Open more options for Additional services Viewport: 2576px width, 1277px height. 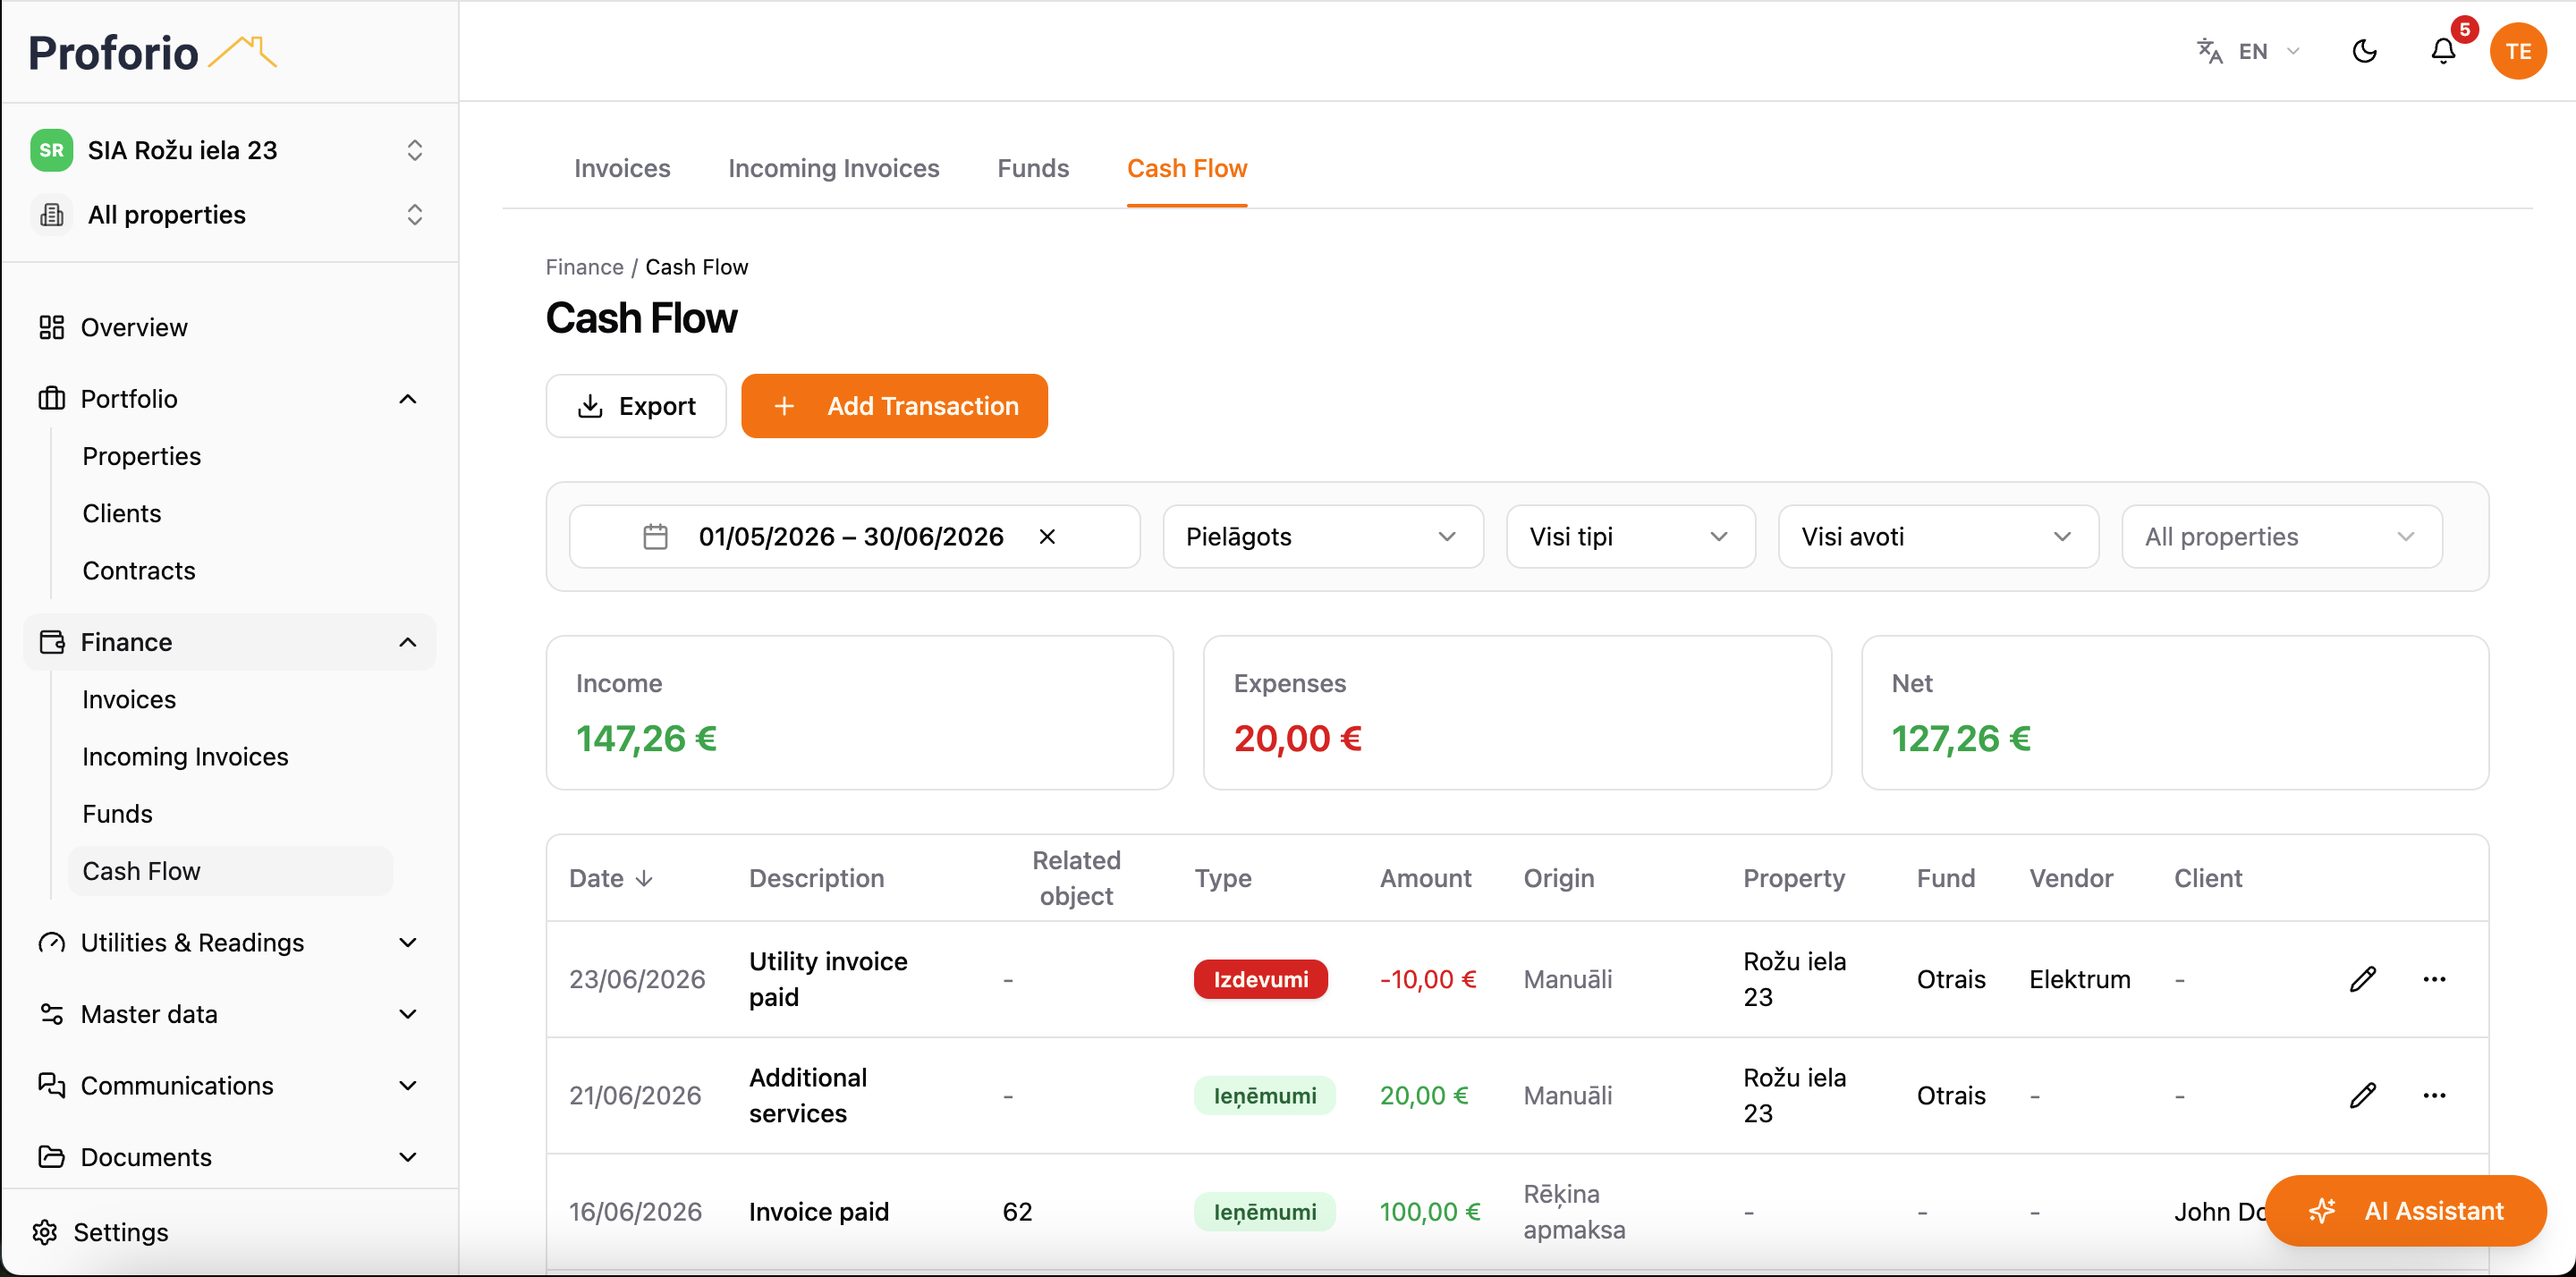coord(2434,1095)
